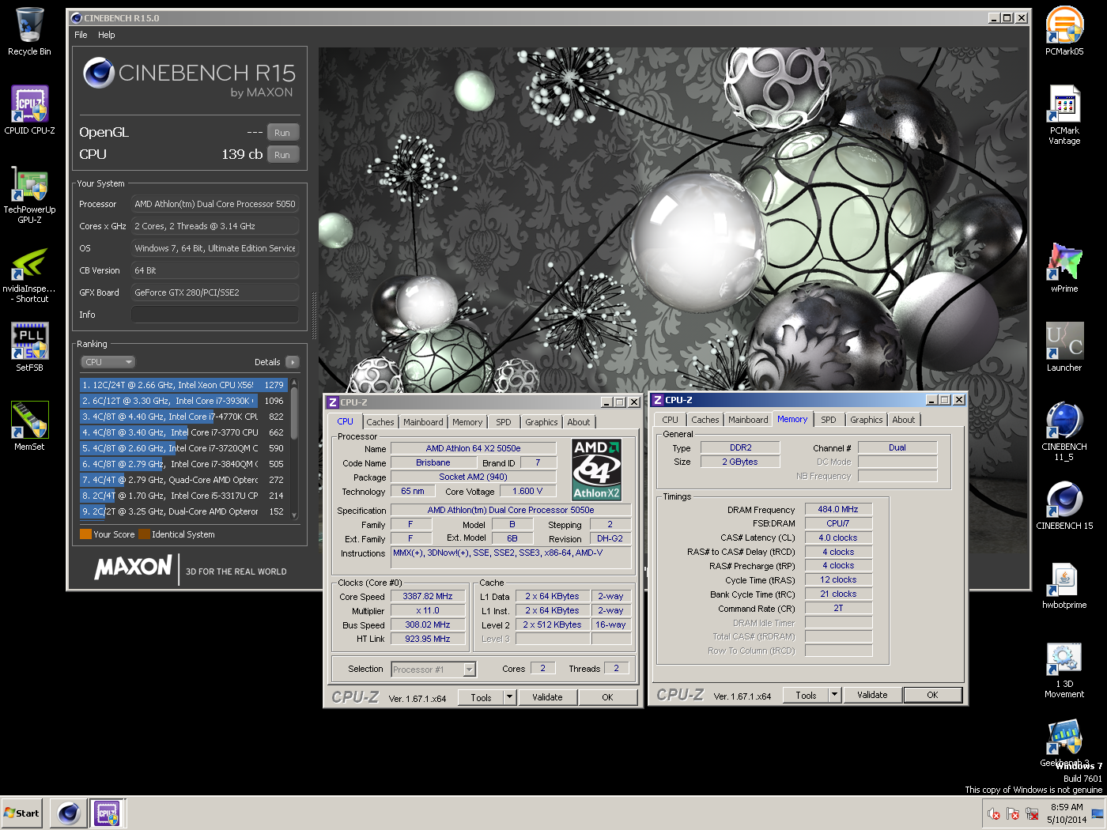
Task: Switch to SPD tab in right CPU-Z
Action: (x=829, y=420)
